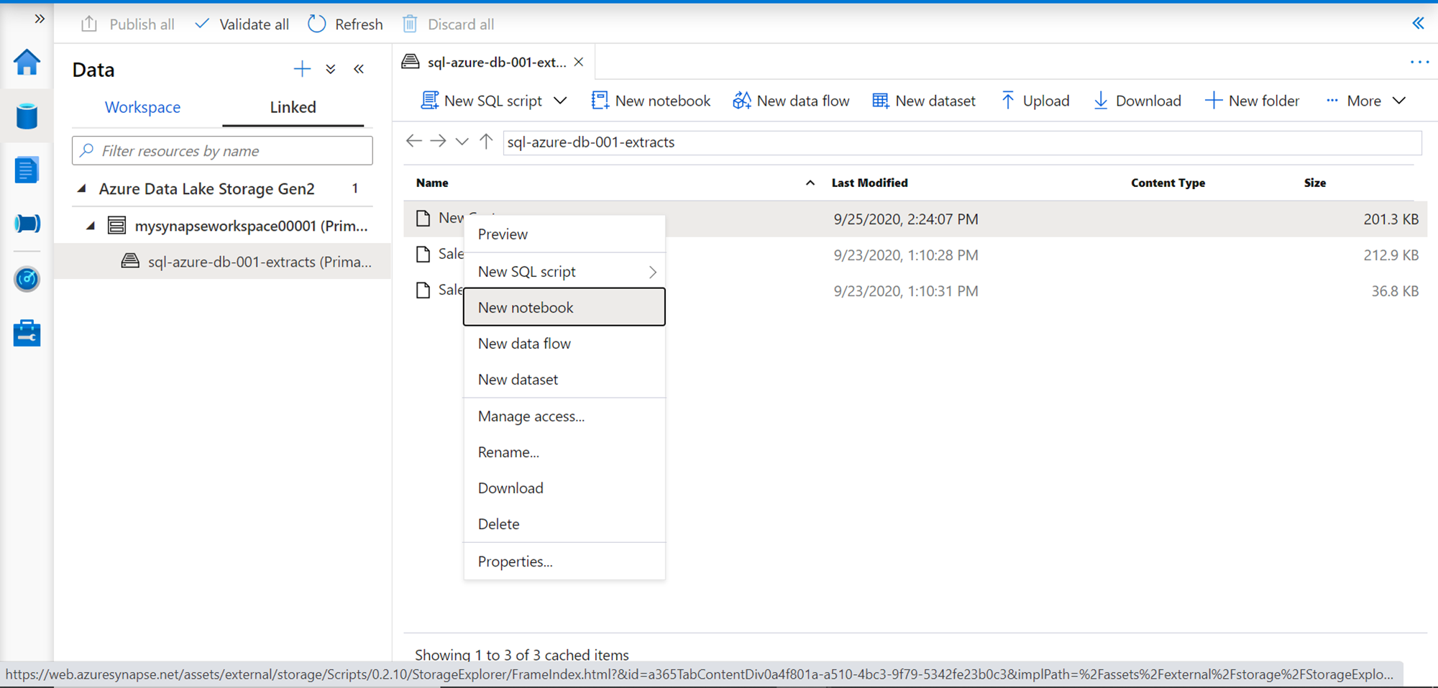Open Properties from context menu

[564, 561]
